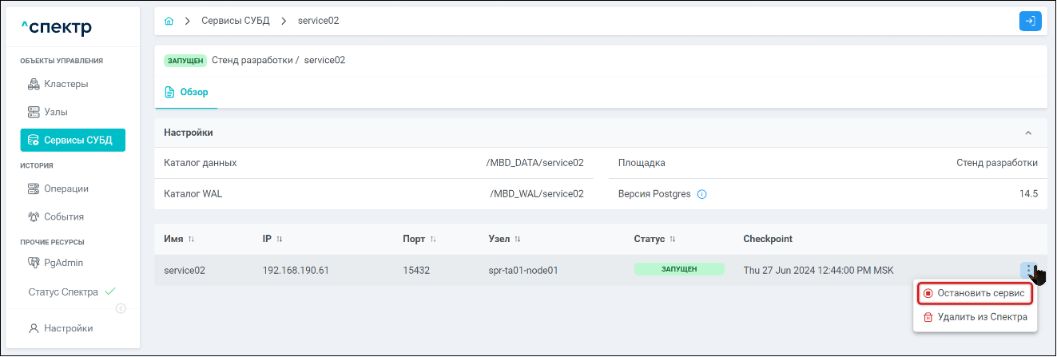
Task: Click the home icon in breadcrumb
Action: 169,21
